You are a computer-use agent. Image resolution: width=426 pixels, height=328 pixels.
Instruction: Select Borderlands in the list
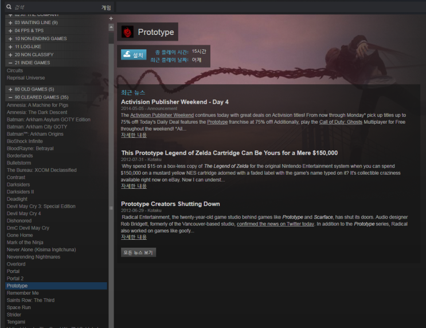(20, 156)
